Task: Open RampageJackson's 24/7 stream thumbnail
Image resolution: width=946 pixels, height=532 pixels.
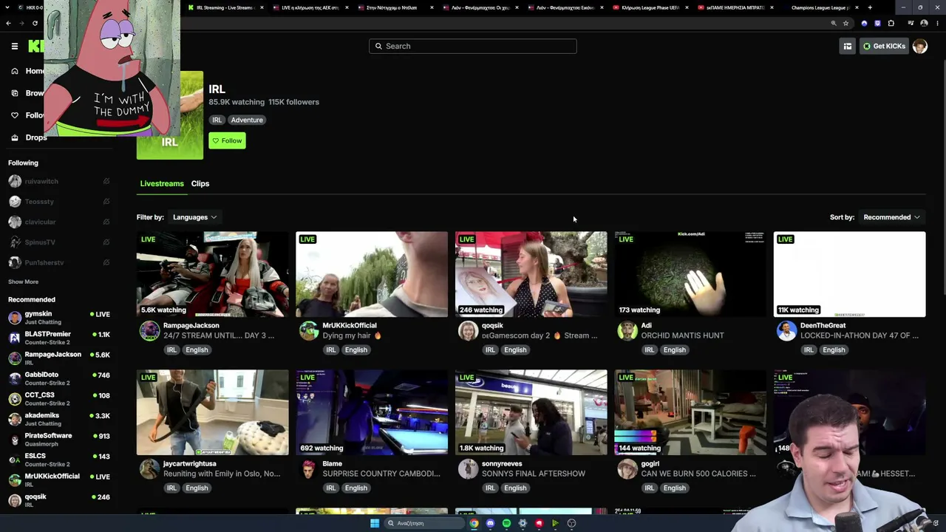Action: click(x=212, y=274)
